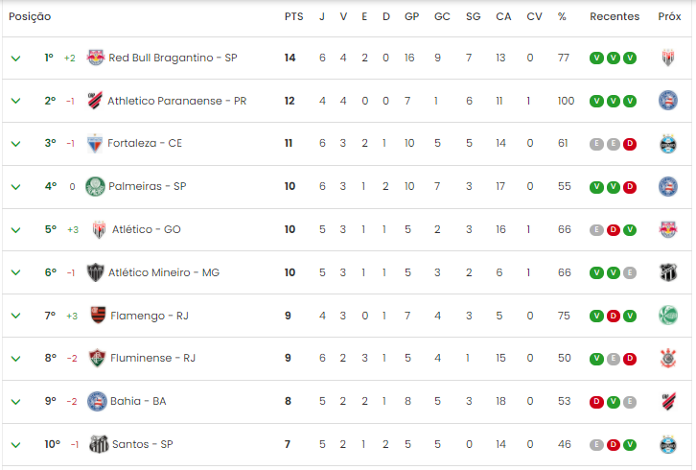
Task: Open Fluminense's next opponent Corinthians crest
Action: 668,358
